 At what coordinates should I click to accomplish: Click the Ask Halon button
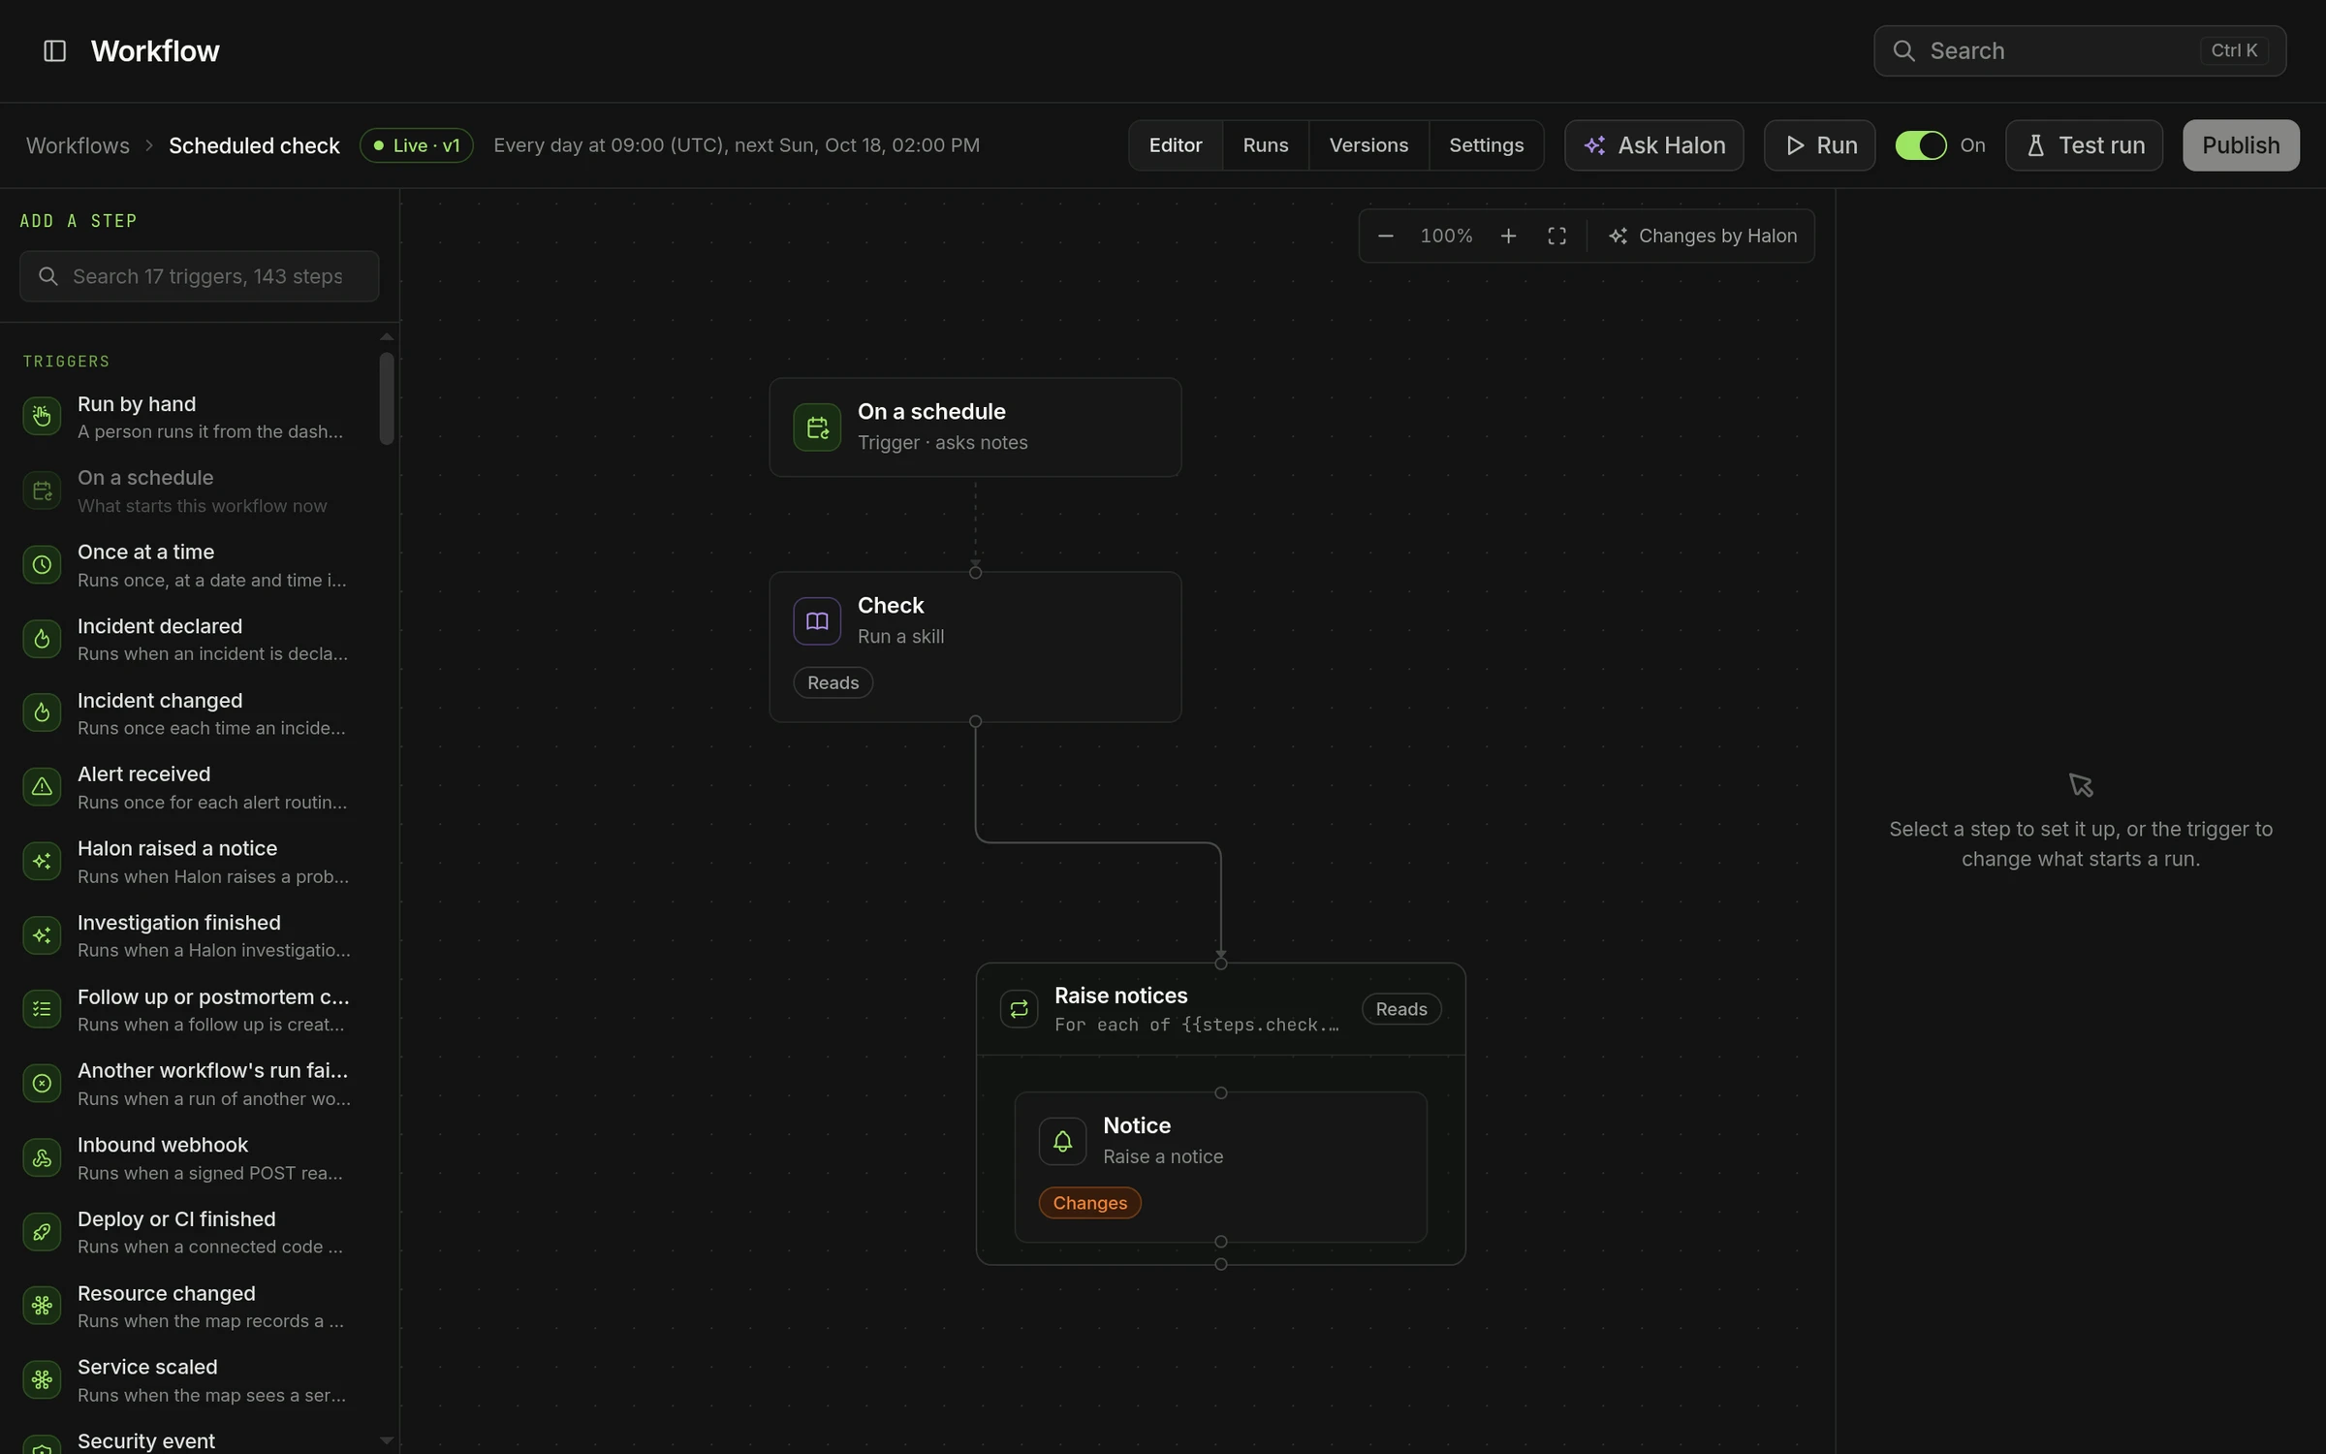point(1653,145)
